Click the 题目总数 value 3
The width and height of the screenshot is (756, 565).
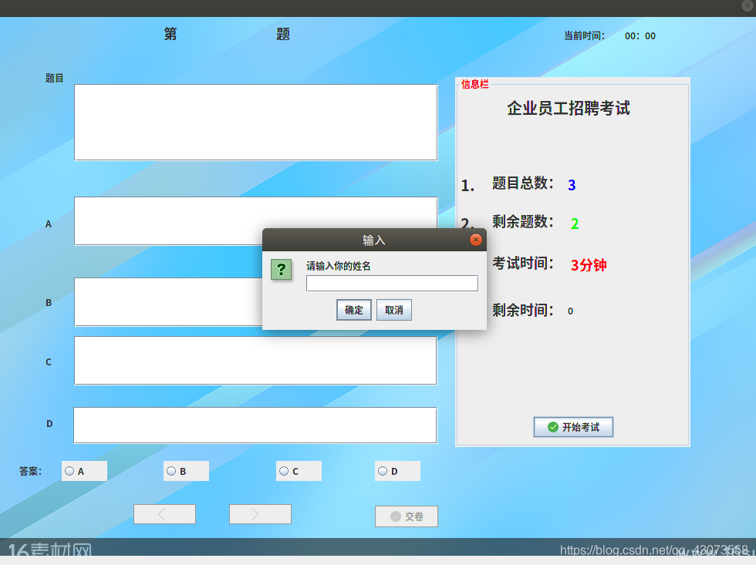572,185
